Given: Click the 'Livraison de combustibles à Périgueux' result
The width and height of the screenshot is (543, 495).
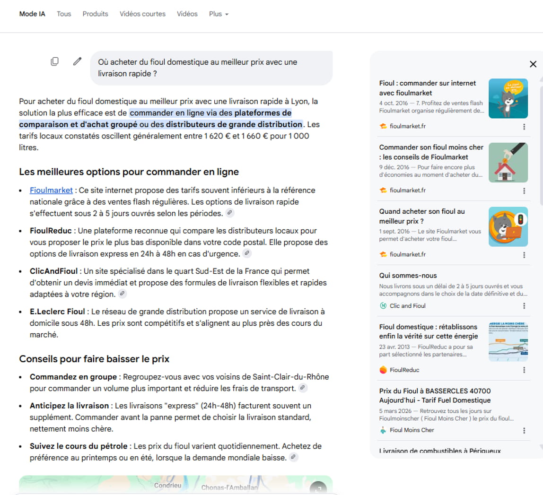Looking at the screenshot, I should [x=440, y=451].
